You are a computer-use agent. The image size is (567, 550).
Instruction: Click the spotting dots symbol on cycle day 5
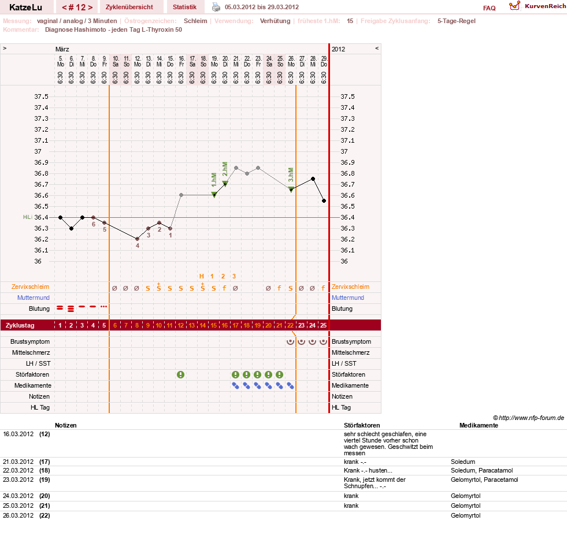point(104,306)
